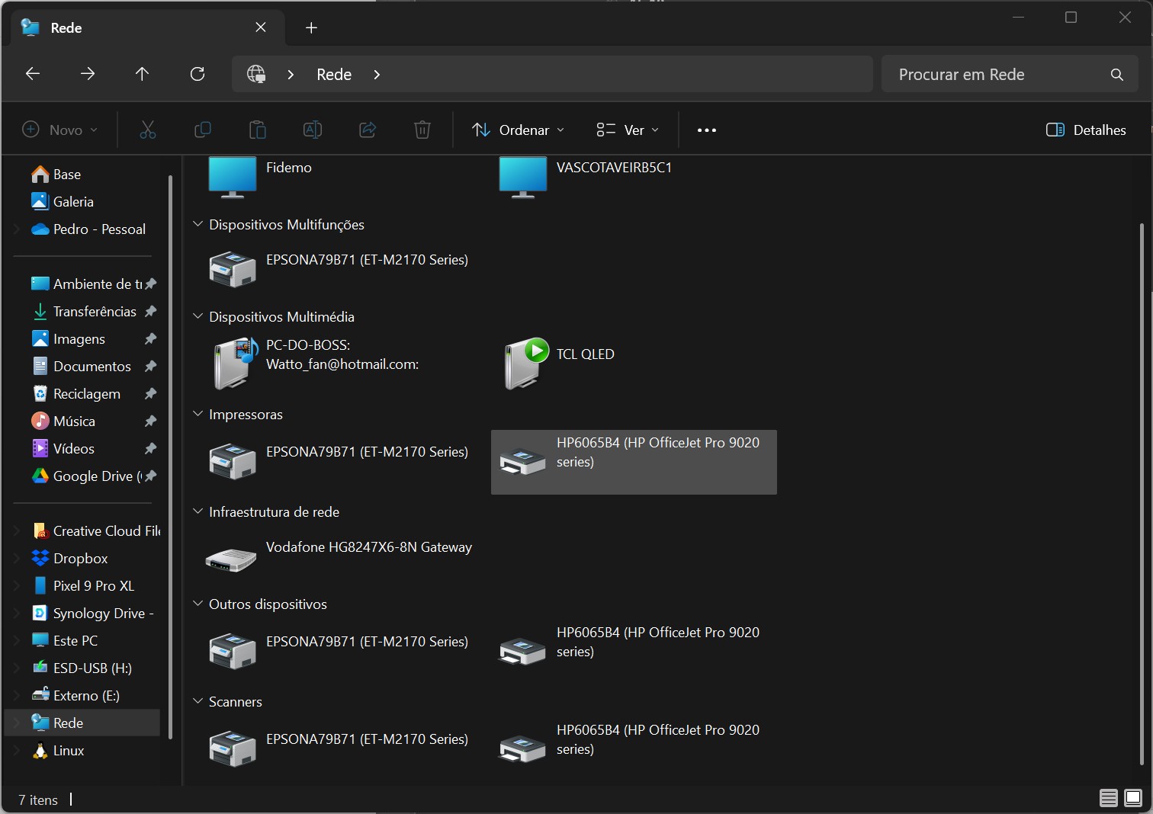Open the Ordenar dropdown
This screenshot has width=1153, height=814.
[x=519, y=130]
